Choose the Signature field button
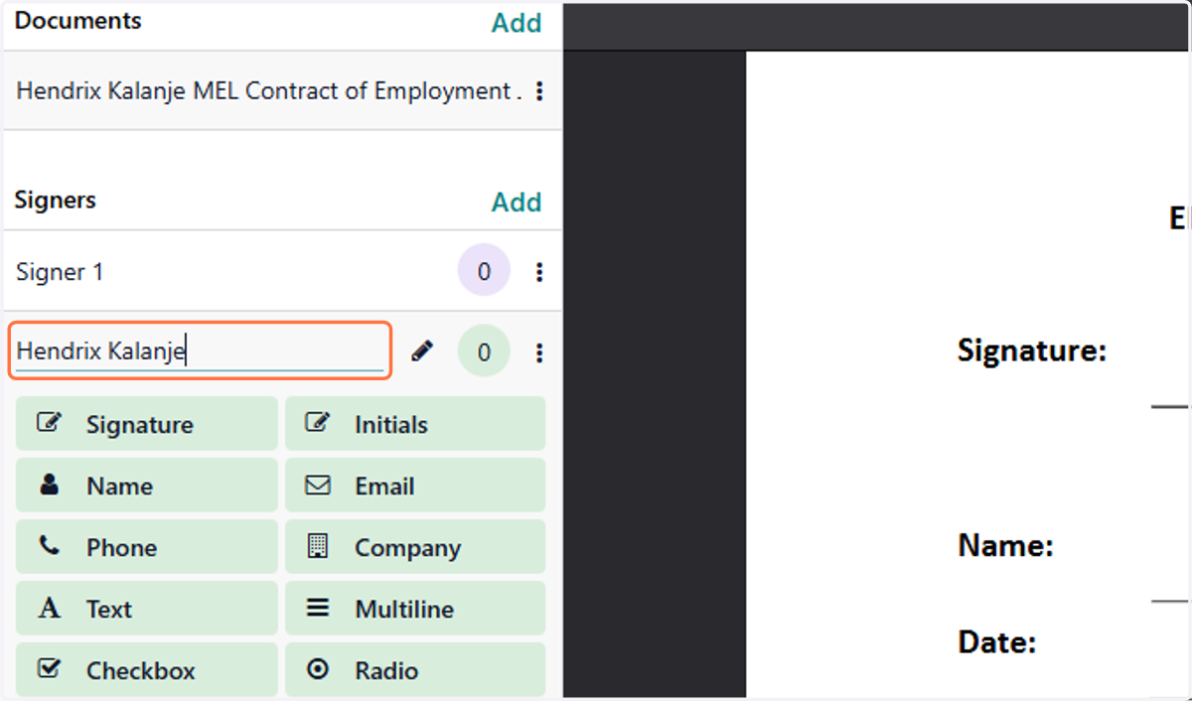The width and height of the screenshot is (1192, 701). tap(147, 425)
